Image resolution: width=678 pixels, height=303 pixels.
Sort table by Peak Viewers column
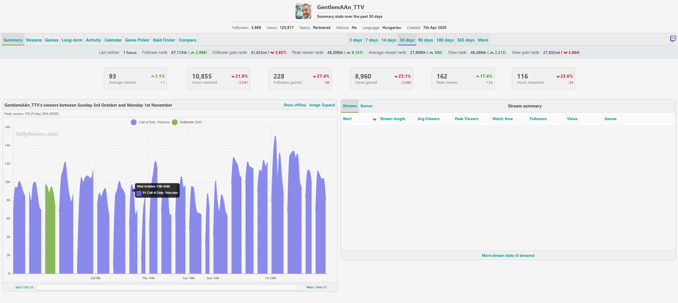(466, 119)
